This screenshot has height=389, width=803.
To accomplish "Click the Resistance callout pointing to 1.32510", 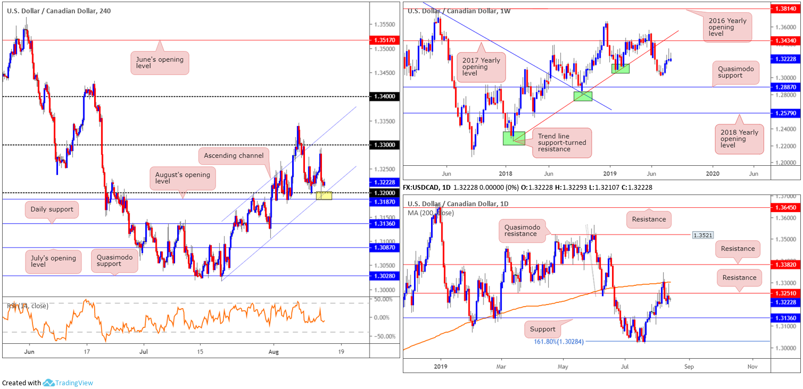I will (739, 277).
